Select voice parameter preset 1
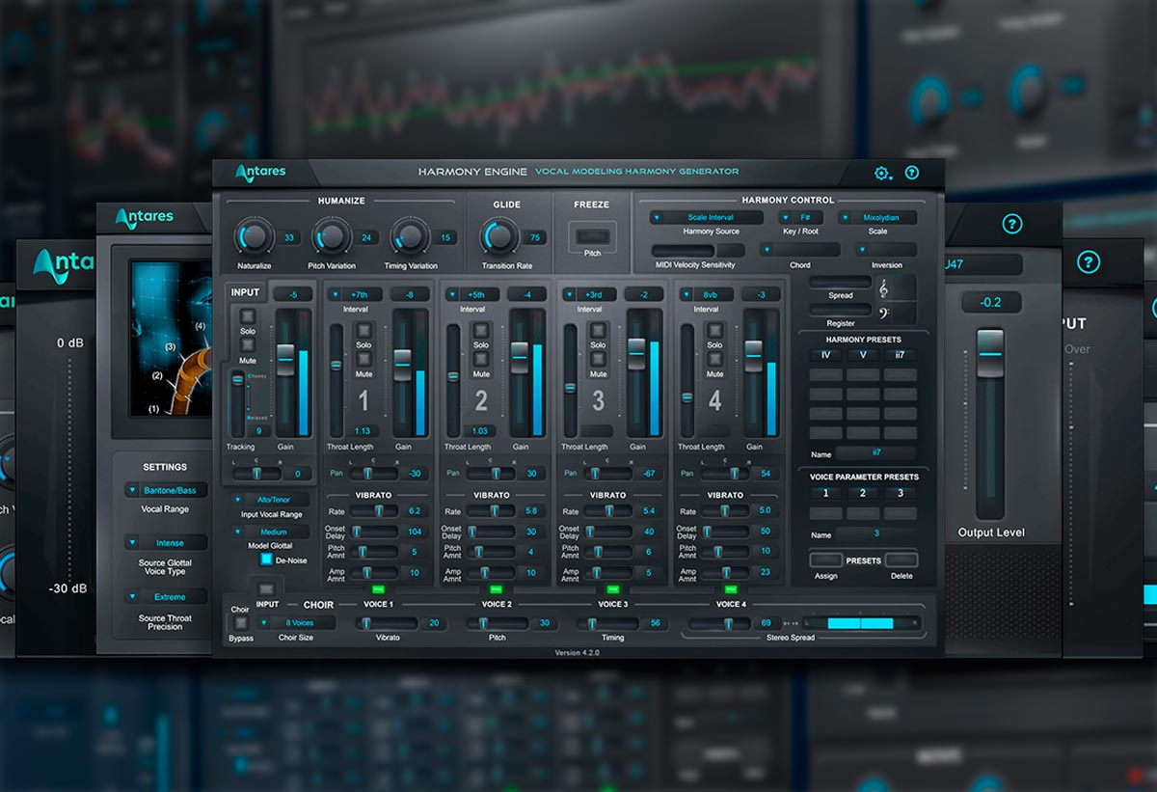The width and height of the screenshot is (1157, 792). 825,493
